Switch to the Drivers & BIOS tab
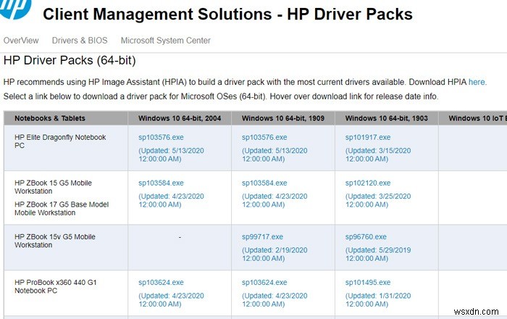The height and width of the screenshot is (319, 507). click(x=80, y=41)
